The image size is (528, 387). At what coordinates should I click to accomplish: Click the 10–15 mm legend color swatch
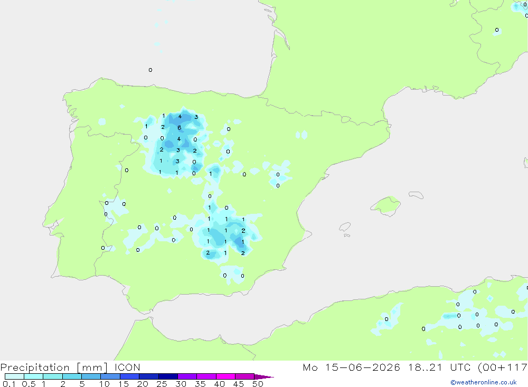point(110,376)
